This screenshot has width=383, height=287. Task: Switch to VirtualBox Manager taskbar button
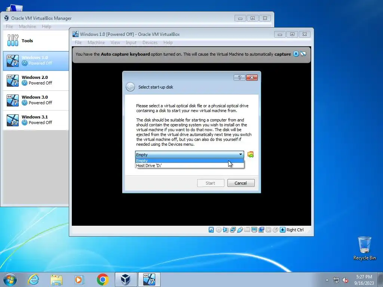click(x=126, y=280)
